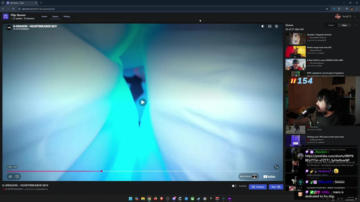Open browser extensions puzzle icon
Screen dimensions: 360x202
pyautogui.click(x=339, y=9)
